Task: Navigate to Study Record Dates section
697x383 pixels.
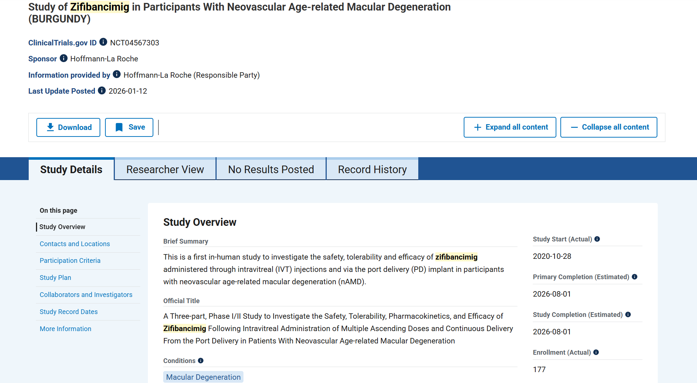Action: pos(69,312)
